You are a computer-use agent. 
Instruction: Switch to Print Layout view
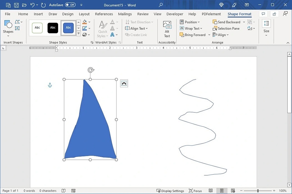222,191
